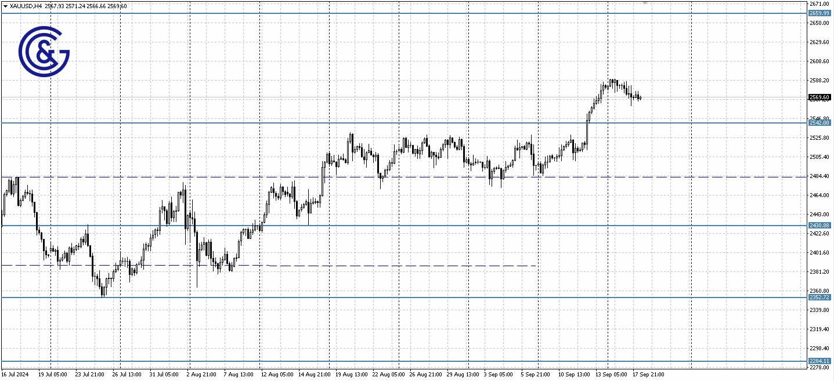
Task: Select the 2542.00 price level label
Action: pyautogui.click(x=819, y=123)
